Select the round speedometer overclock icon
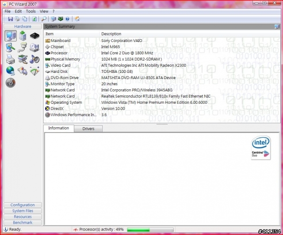Viewport: 283px width, 235px height. click(11, 83)
